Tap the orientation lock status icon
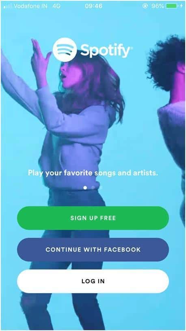Image resolution: width=186 pixels, height=331 pixels. pyautogui.click(x=145, y=6)
